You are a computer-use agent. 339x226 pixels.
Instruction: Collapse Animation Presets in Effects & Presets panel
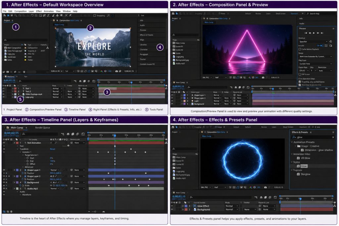coord(292,142)
